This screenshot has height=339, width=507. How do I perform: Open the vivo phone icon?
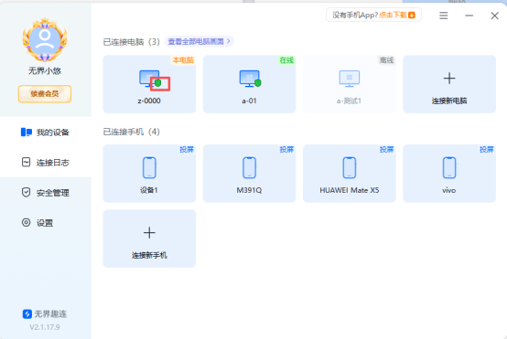point(449,167)
